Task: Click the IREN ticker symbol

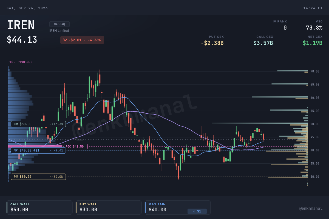Action: [21, 25]
